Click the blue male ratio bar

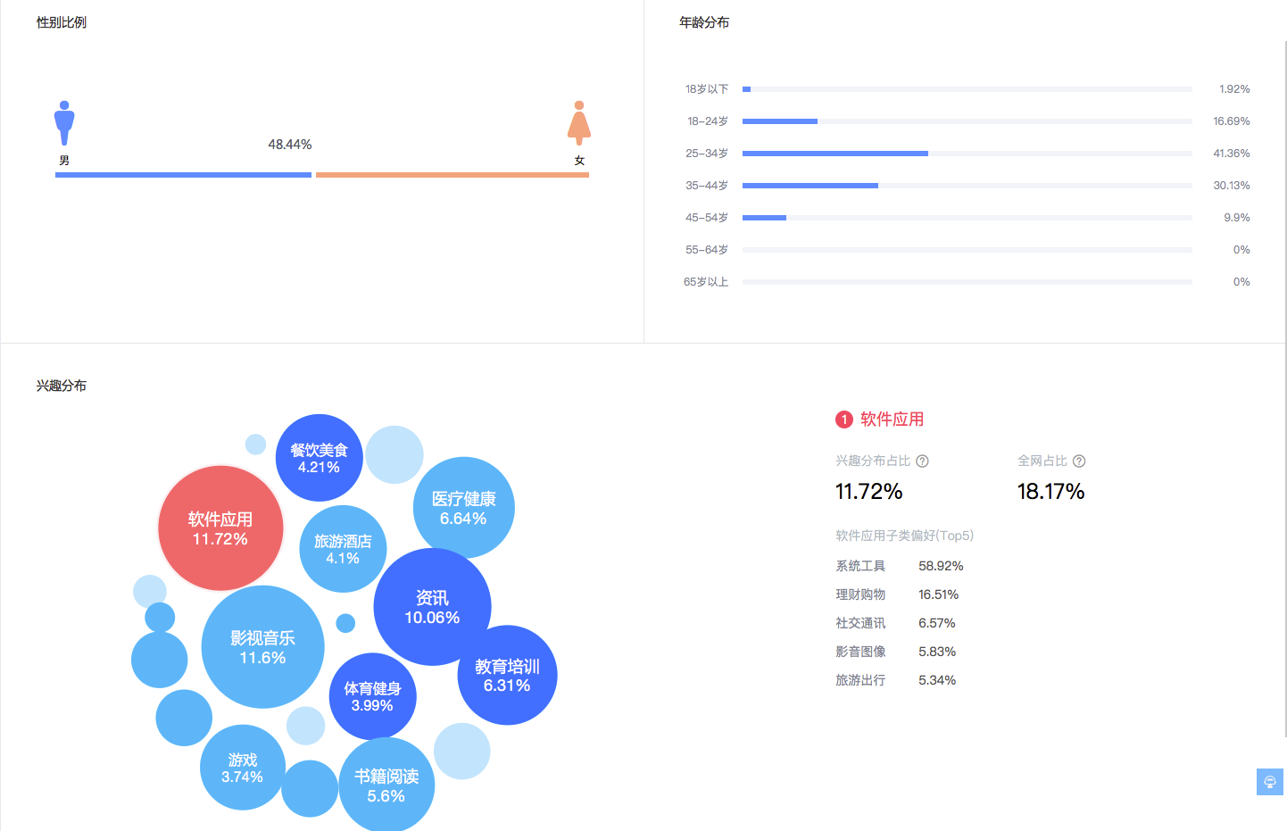[x=183, y=175]
